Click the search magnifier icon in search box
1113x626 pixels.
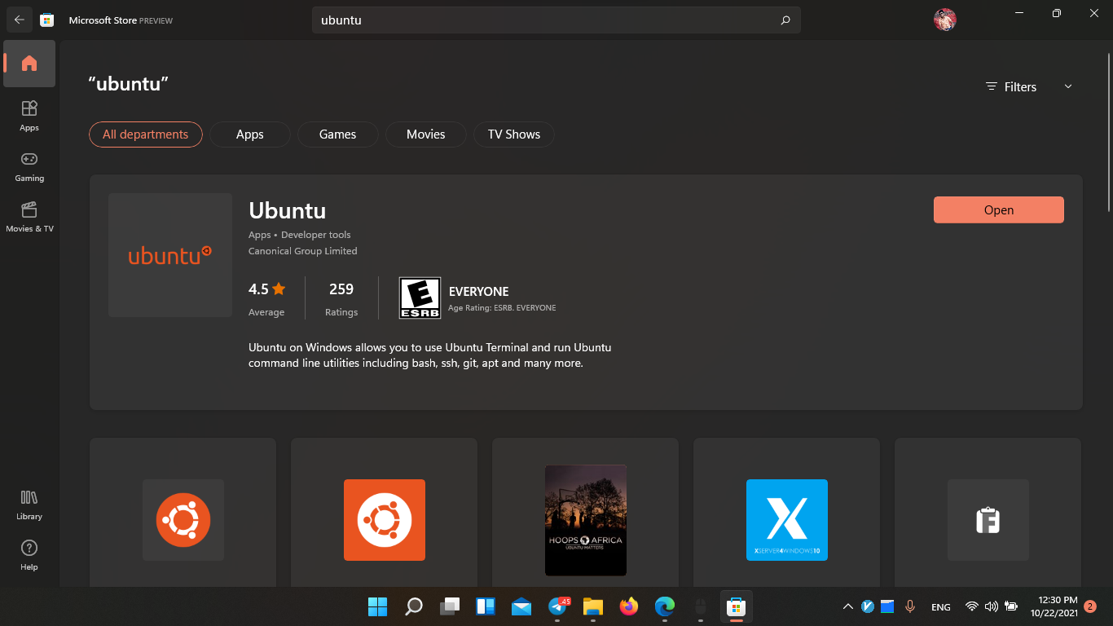point(785,20)
